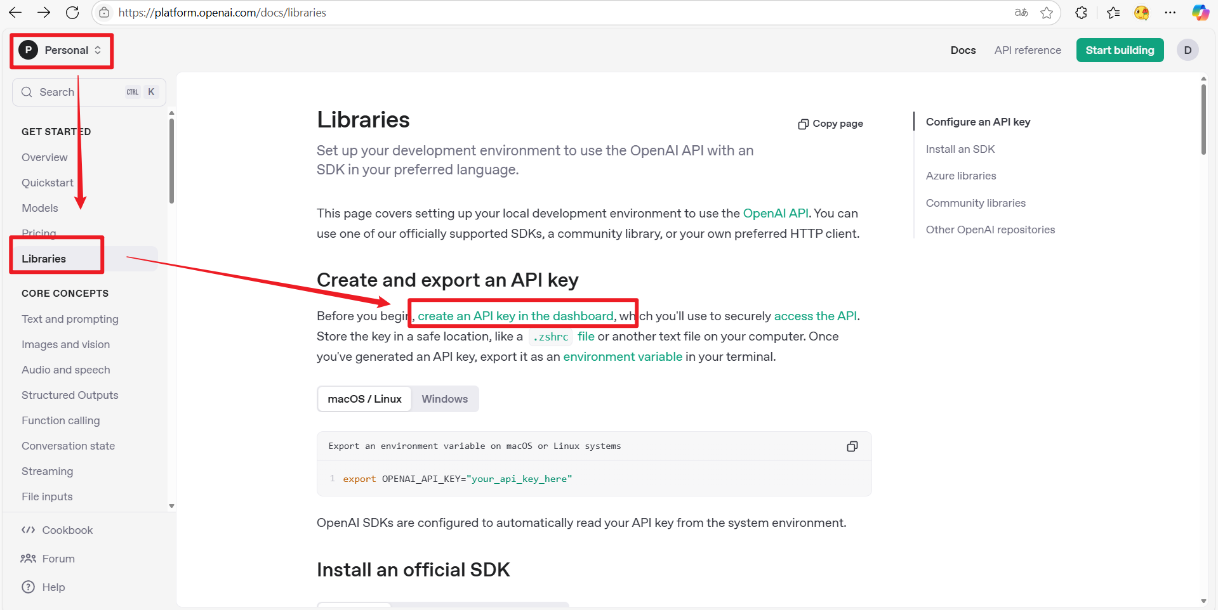
Task: Follow the 'access the API' link
Action: coord(816,316)
